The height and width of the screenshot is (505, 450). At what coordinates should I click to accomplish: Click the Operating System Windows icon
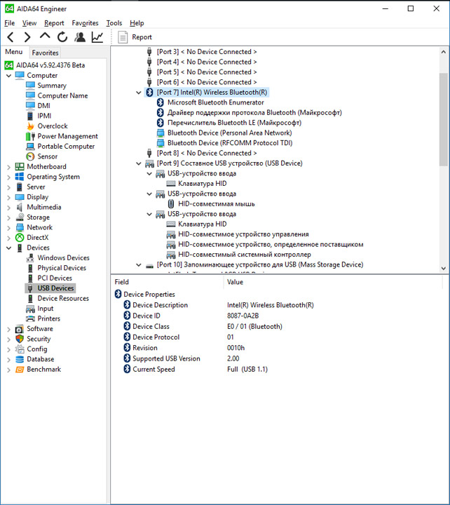[20, 177]
